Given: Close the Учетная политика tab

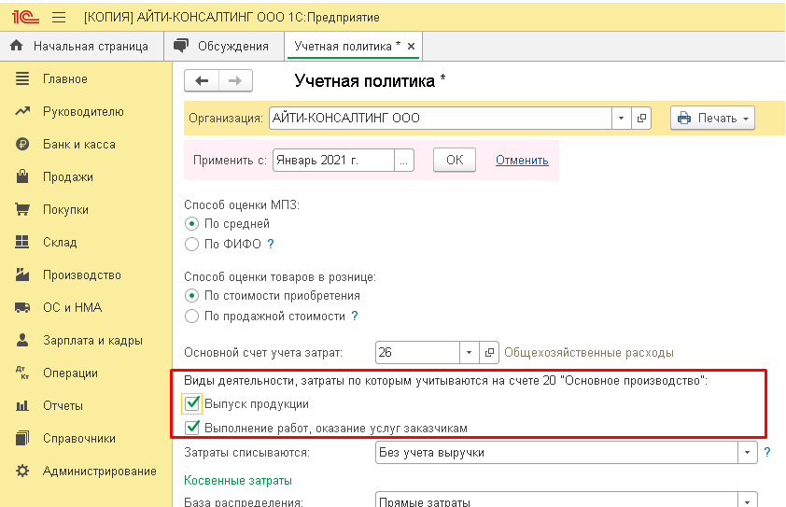Looking at the screenshot, I should pyautogui.click(x=411, y=46).
